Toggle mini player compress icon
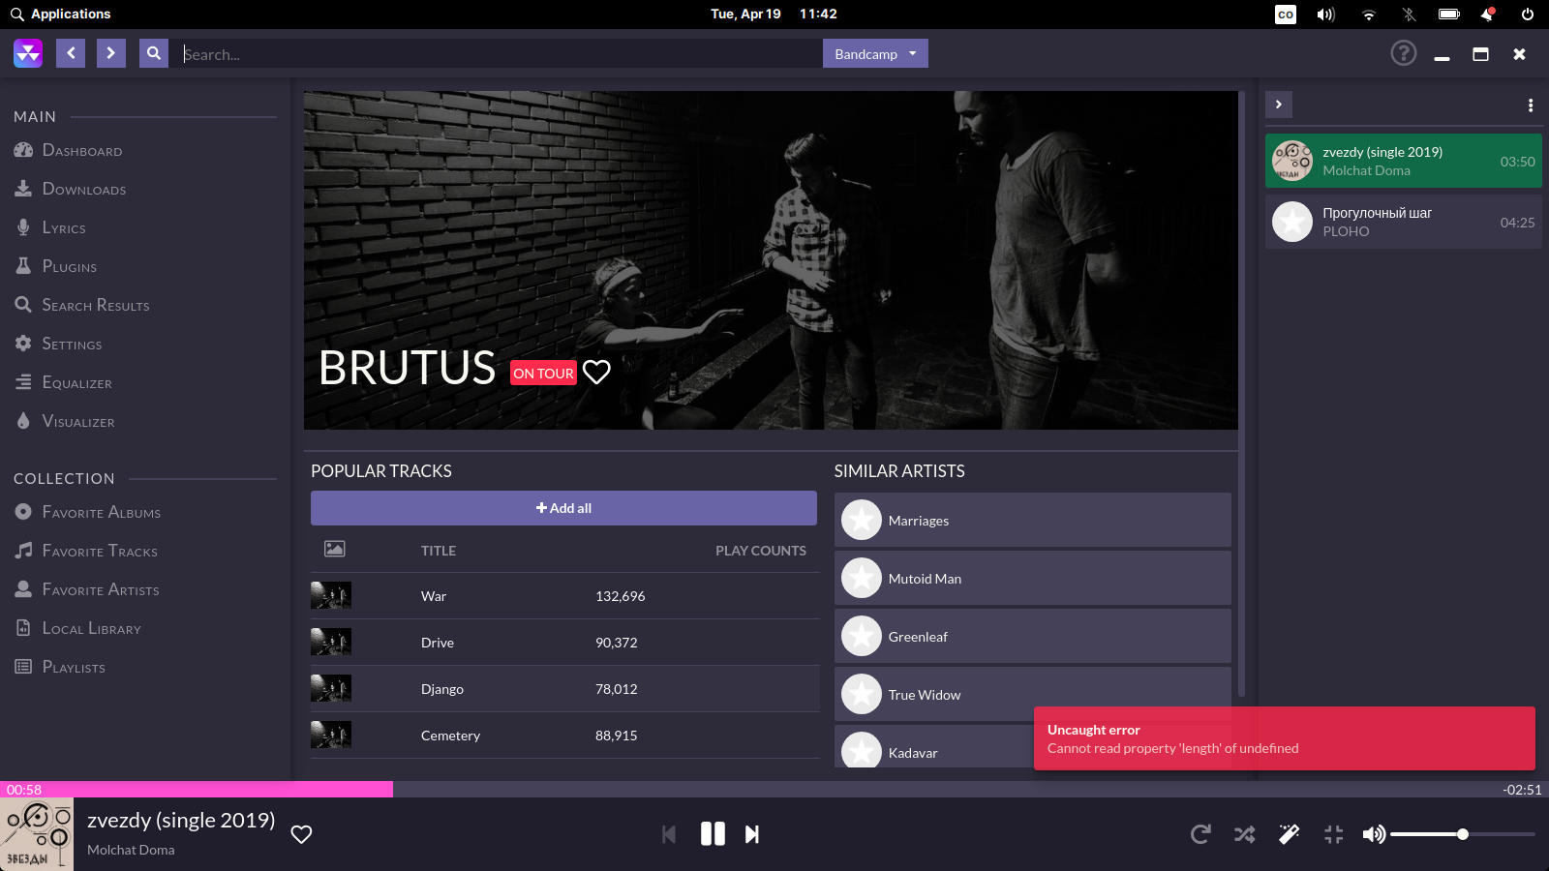The image size is (1549, 871). (x=1333, y=834)
